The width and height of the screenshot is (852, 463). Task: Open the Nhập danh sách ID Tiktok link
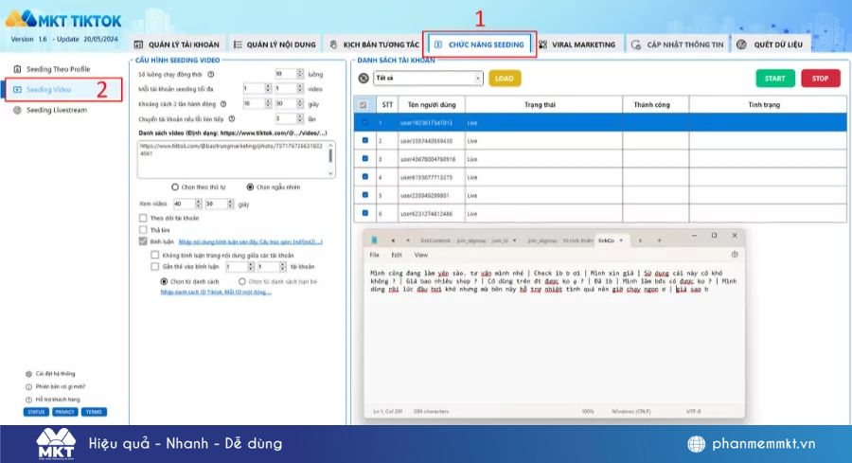tap(216, 293)
